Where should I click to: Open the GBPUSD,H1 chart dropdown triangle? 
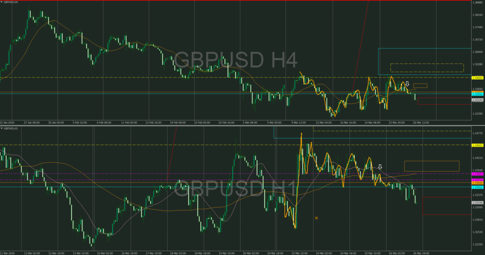1,128
